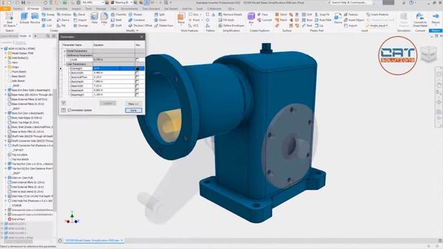
Task: Click the Return button in the ribbon
Action: [x=435, y=19]
